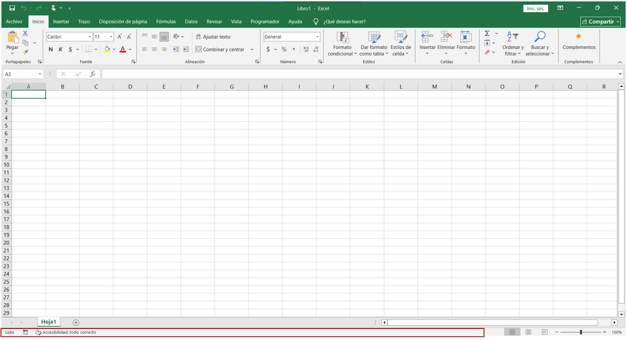Select the Copiar formato paintbrush icon
The width and height of the screenshot is (627, 340).
[x=26, y=52]
